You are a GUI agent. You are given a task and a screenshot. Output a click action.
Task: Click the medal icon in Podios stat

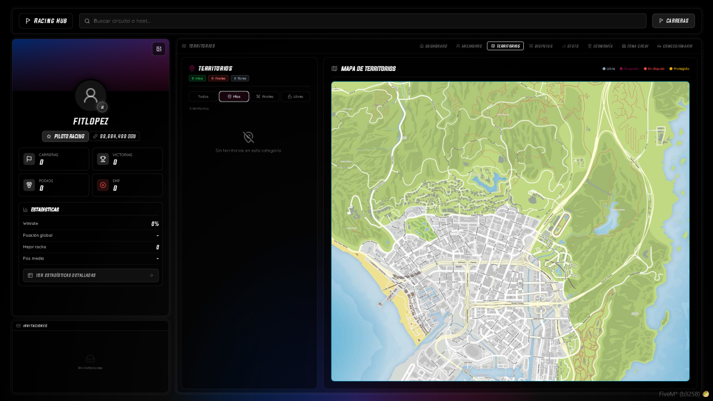click(29, 185)
